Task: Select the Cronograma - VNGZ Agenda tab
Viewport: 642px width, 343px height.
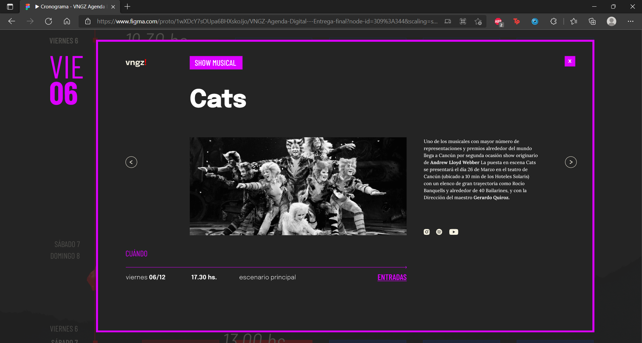Action: [x=70, y=7]
